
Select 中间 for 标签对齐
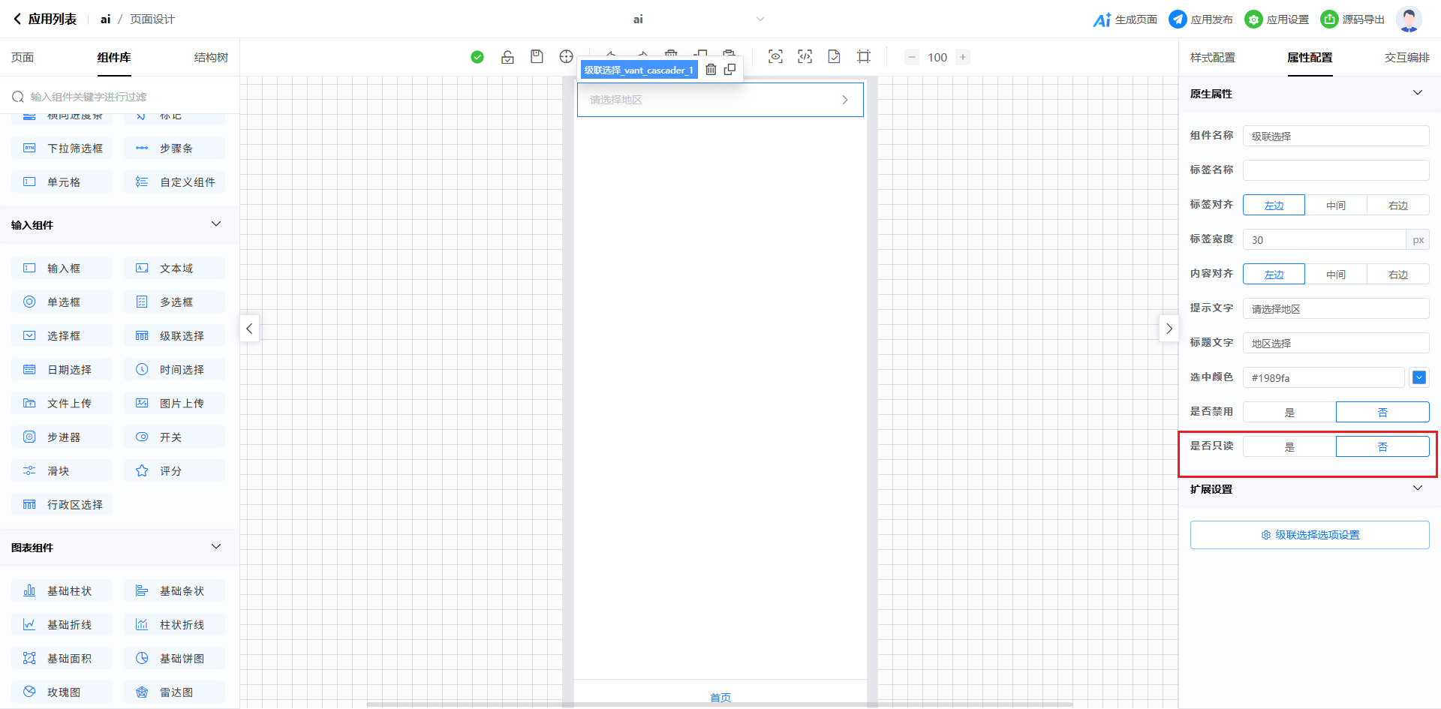[x=1336, y=206]
